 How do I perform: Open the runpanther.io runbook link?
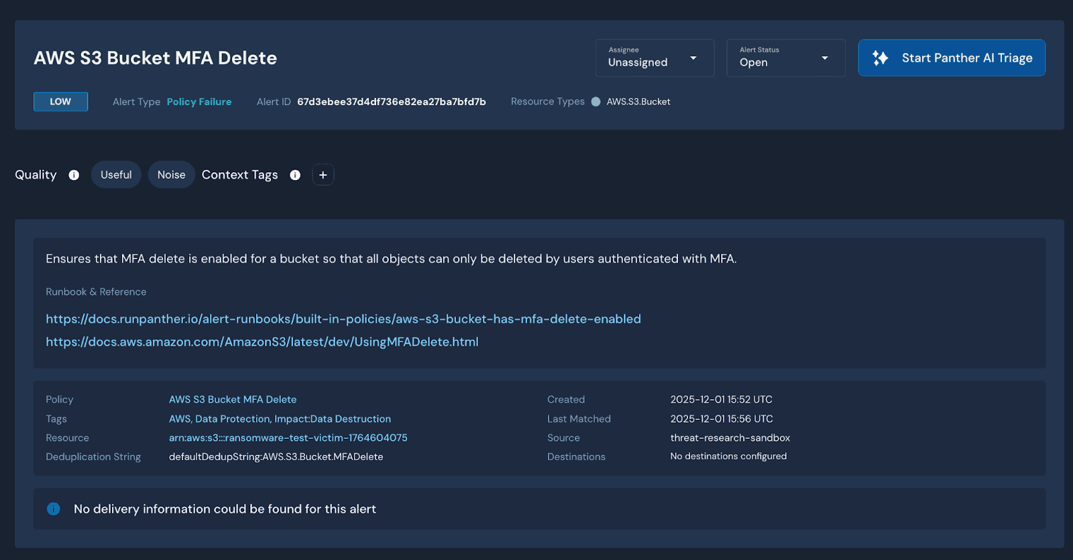343,319
